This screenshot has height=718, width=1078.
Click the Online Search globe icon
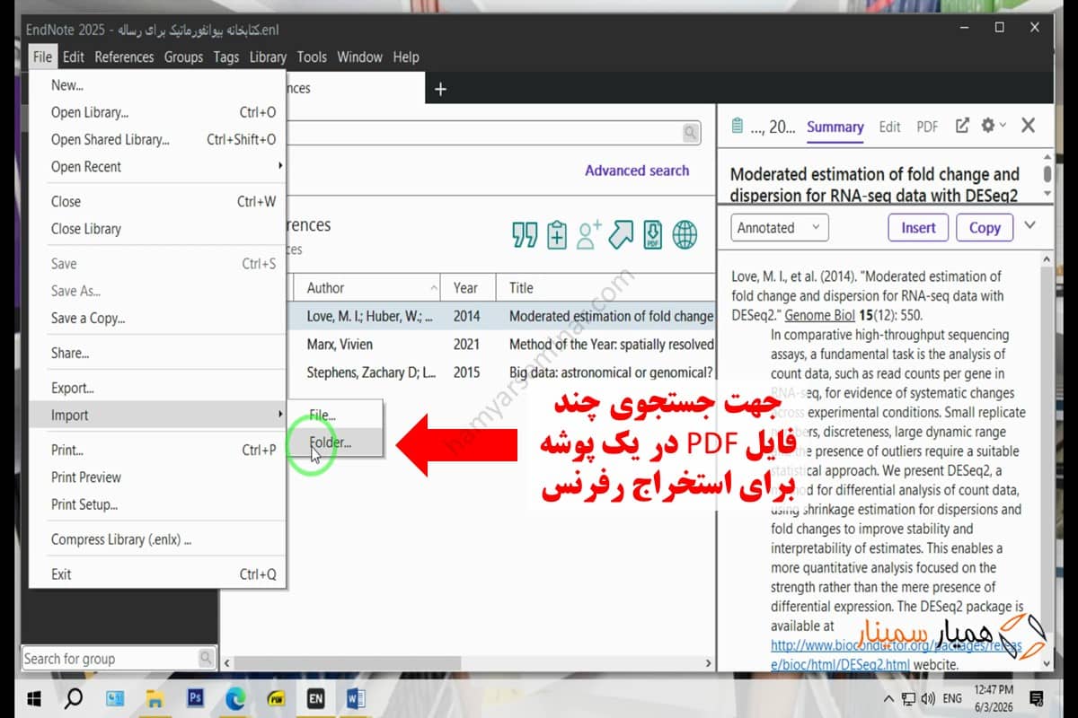pos(685,235)
